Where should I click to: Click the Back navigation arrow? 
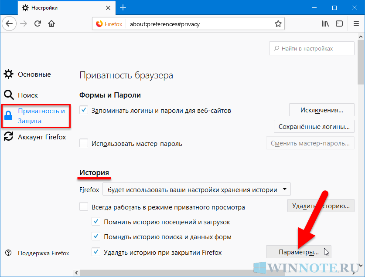click(x=10, y=24)
